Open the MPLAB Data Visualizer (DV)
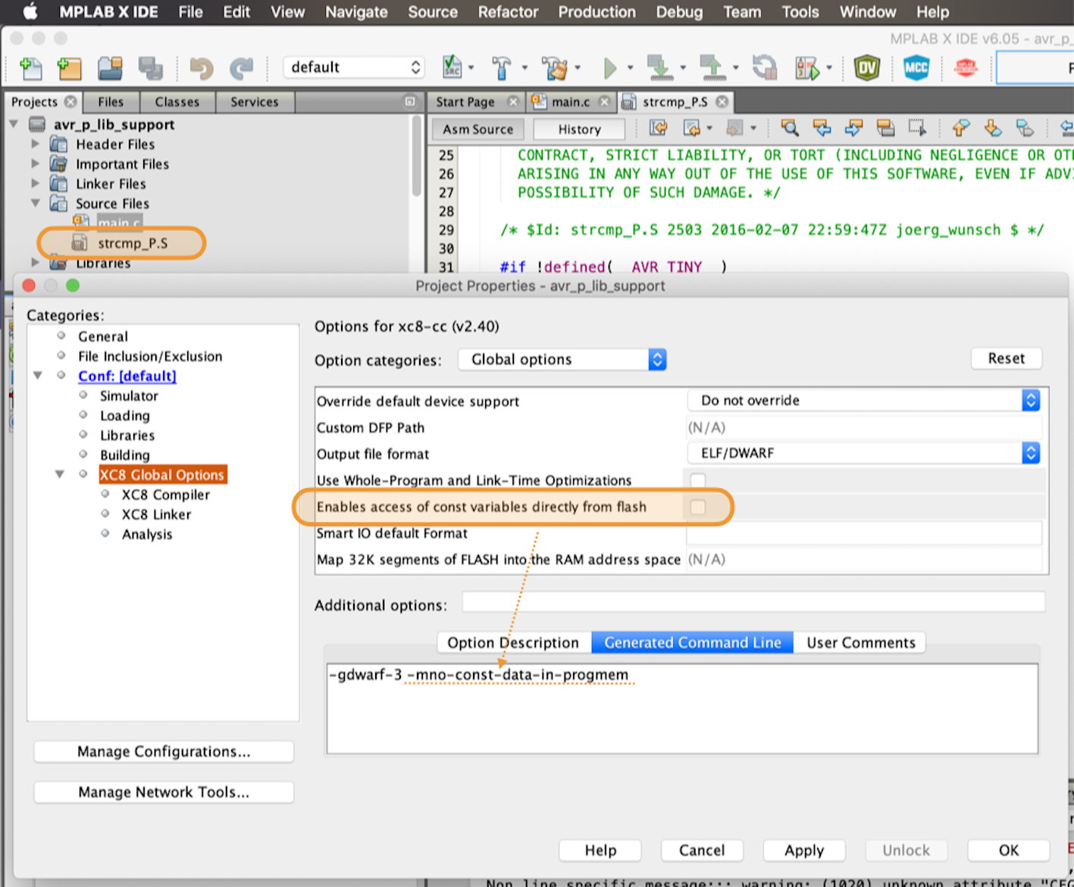 (x=866, y=68)
